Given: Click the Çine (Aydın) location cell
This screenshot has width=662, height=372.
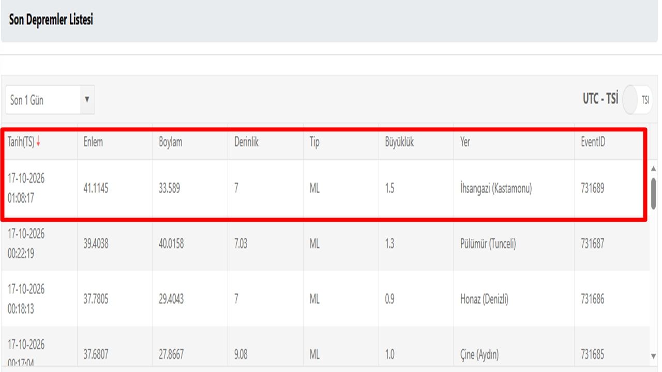Looking at the screenshot, I should 479,354.
